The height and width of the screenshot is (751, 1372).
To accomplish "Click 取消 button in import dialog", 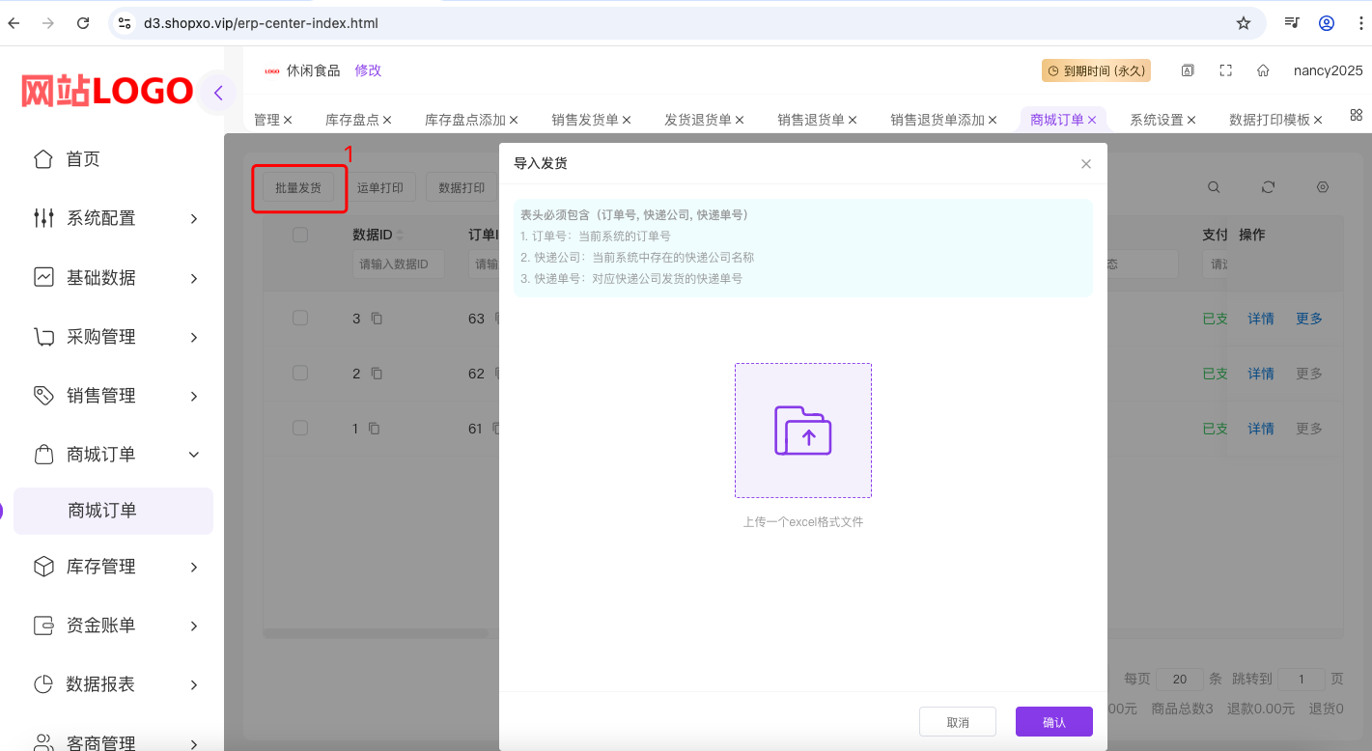I will (x=957, y=722).
